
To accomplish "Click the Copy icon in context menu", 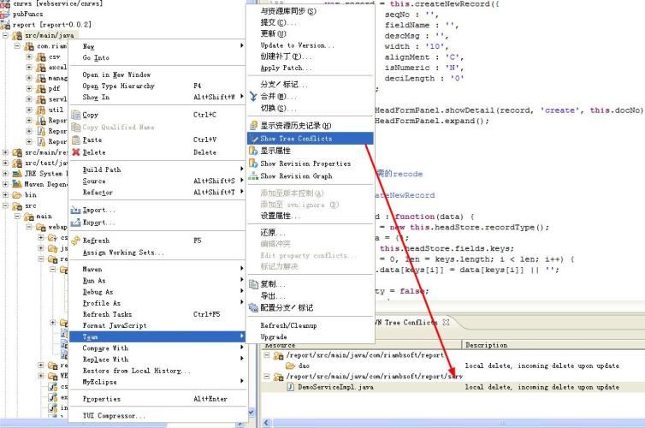I will (75, 115).
